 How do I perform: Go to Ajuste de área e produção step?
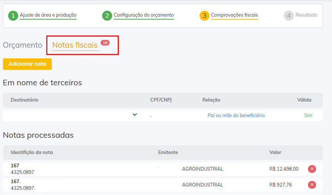click(48, 15)
